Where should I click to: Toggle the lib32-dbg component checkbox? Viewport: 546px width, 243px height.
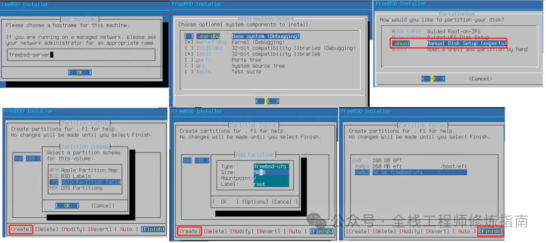(189, 48)
